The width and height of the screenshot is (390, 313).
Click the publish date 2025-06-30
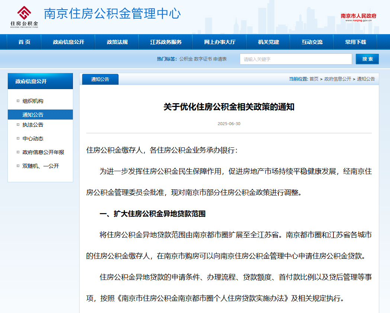click(229, 124)
